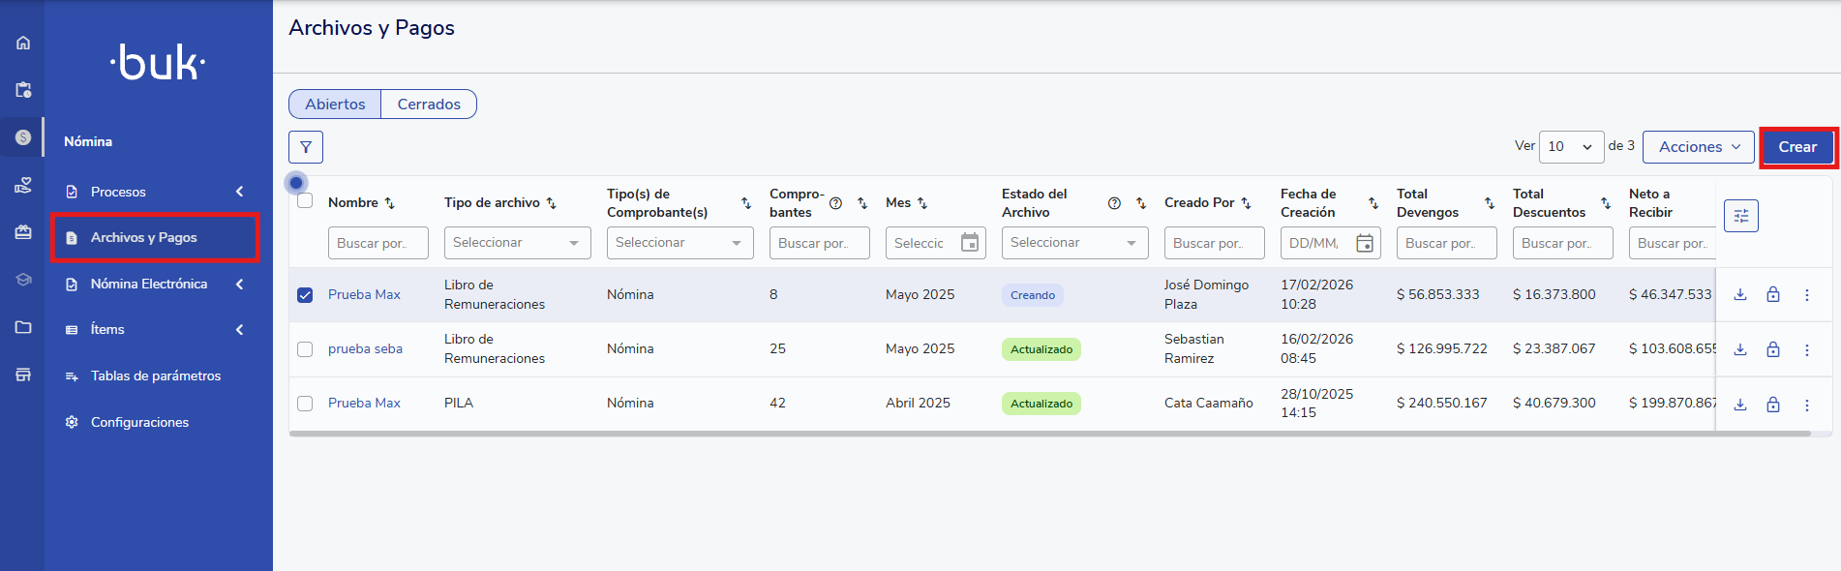Switch to the Cerrados tab
Image resolution: width=1841 pixels, height=571 pixels.
pyautogui.click(x=429, y=105)
